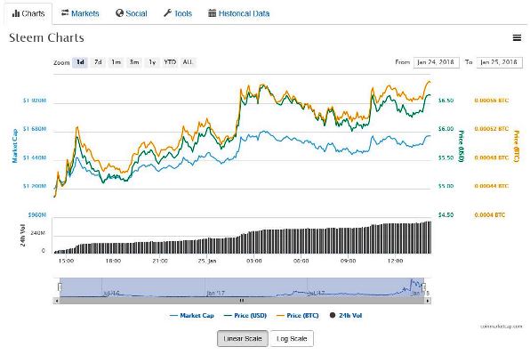
Task: Click the coinmarketcap.com credit link
Action: (x=502, y=327)
